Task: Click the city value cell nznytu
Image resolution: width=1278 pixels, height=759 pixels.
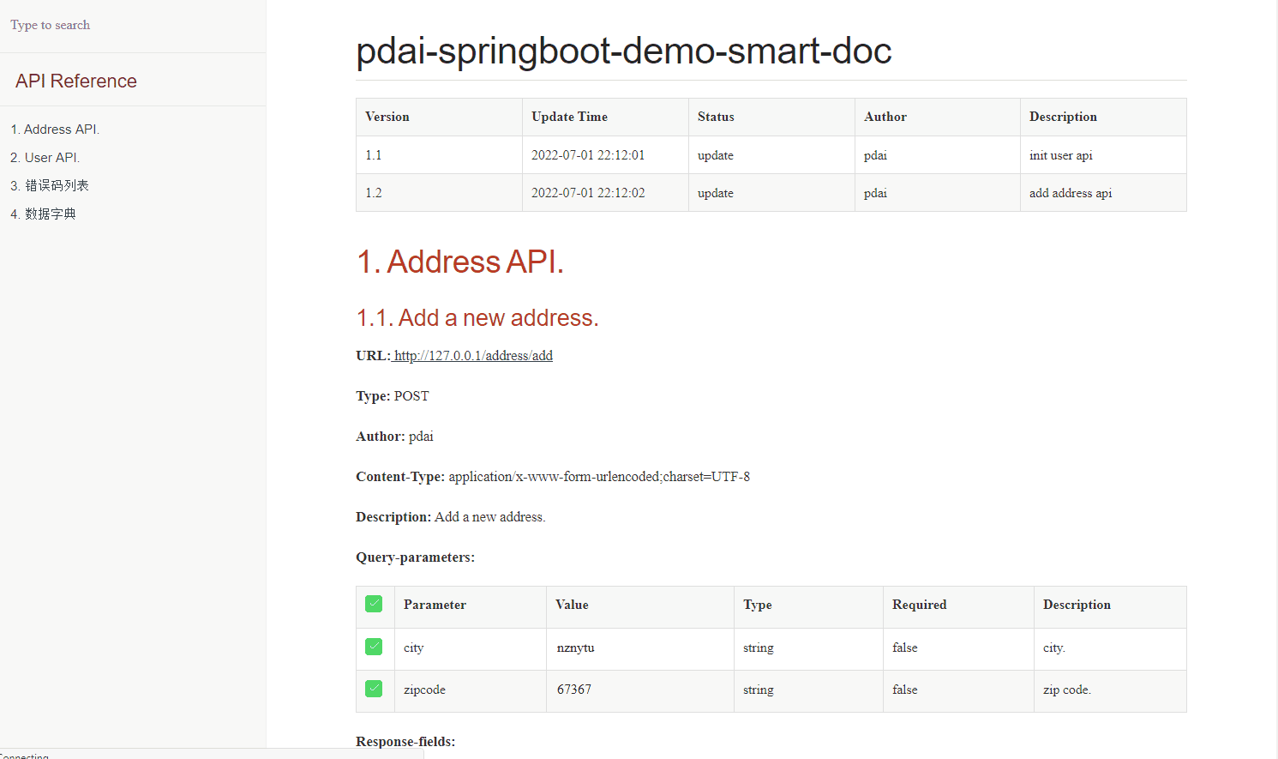Action: [575, 648]
